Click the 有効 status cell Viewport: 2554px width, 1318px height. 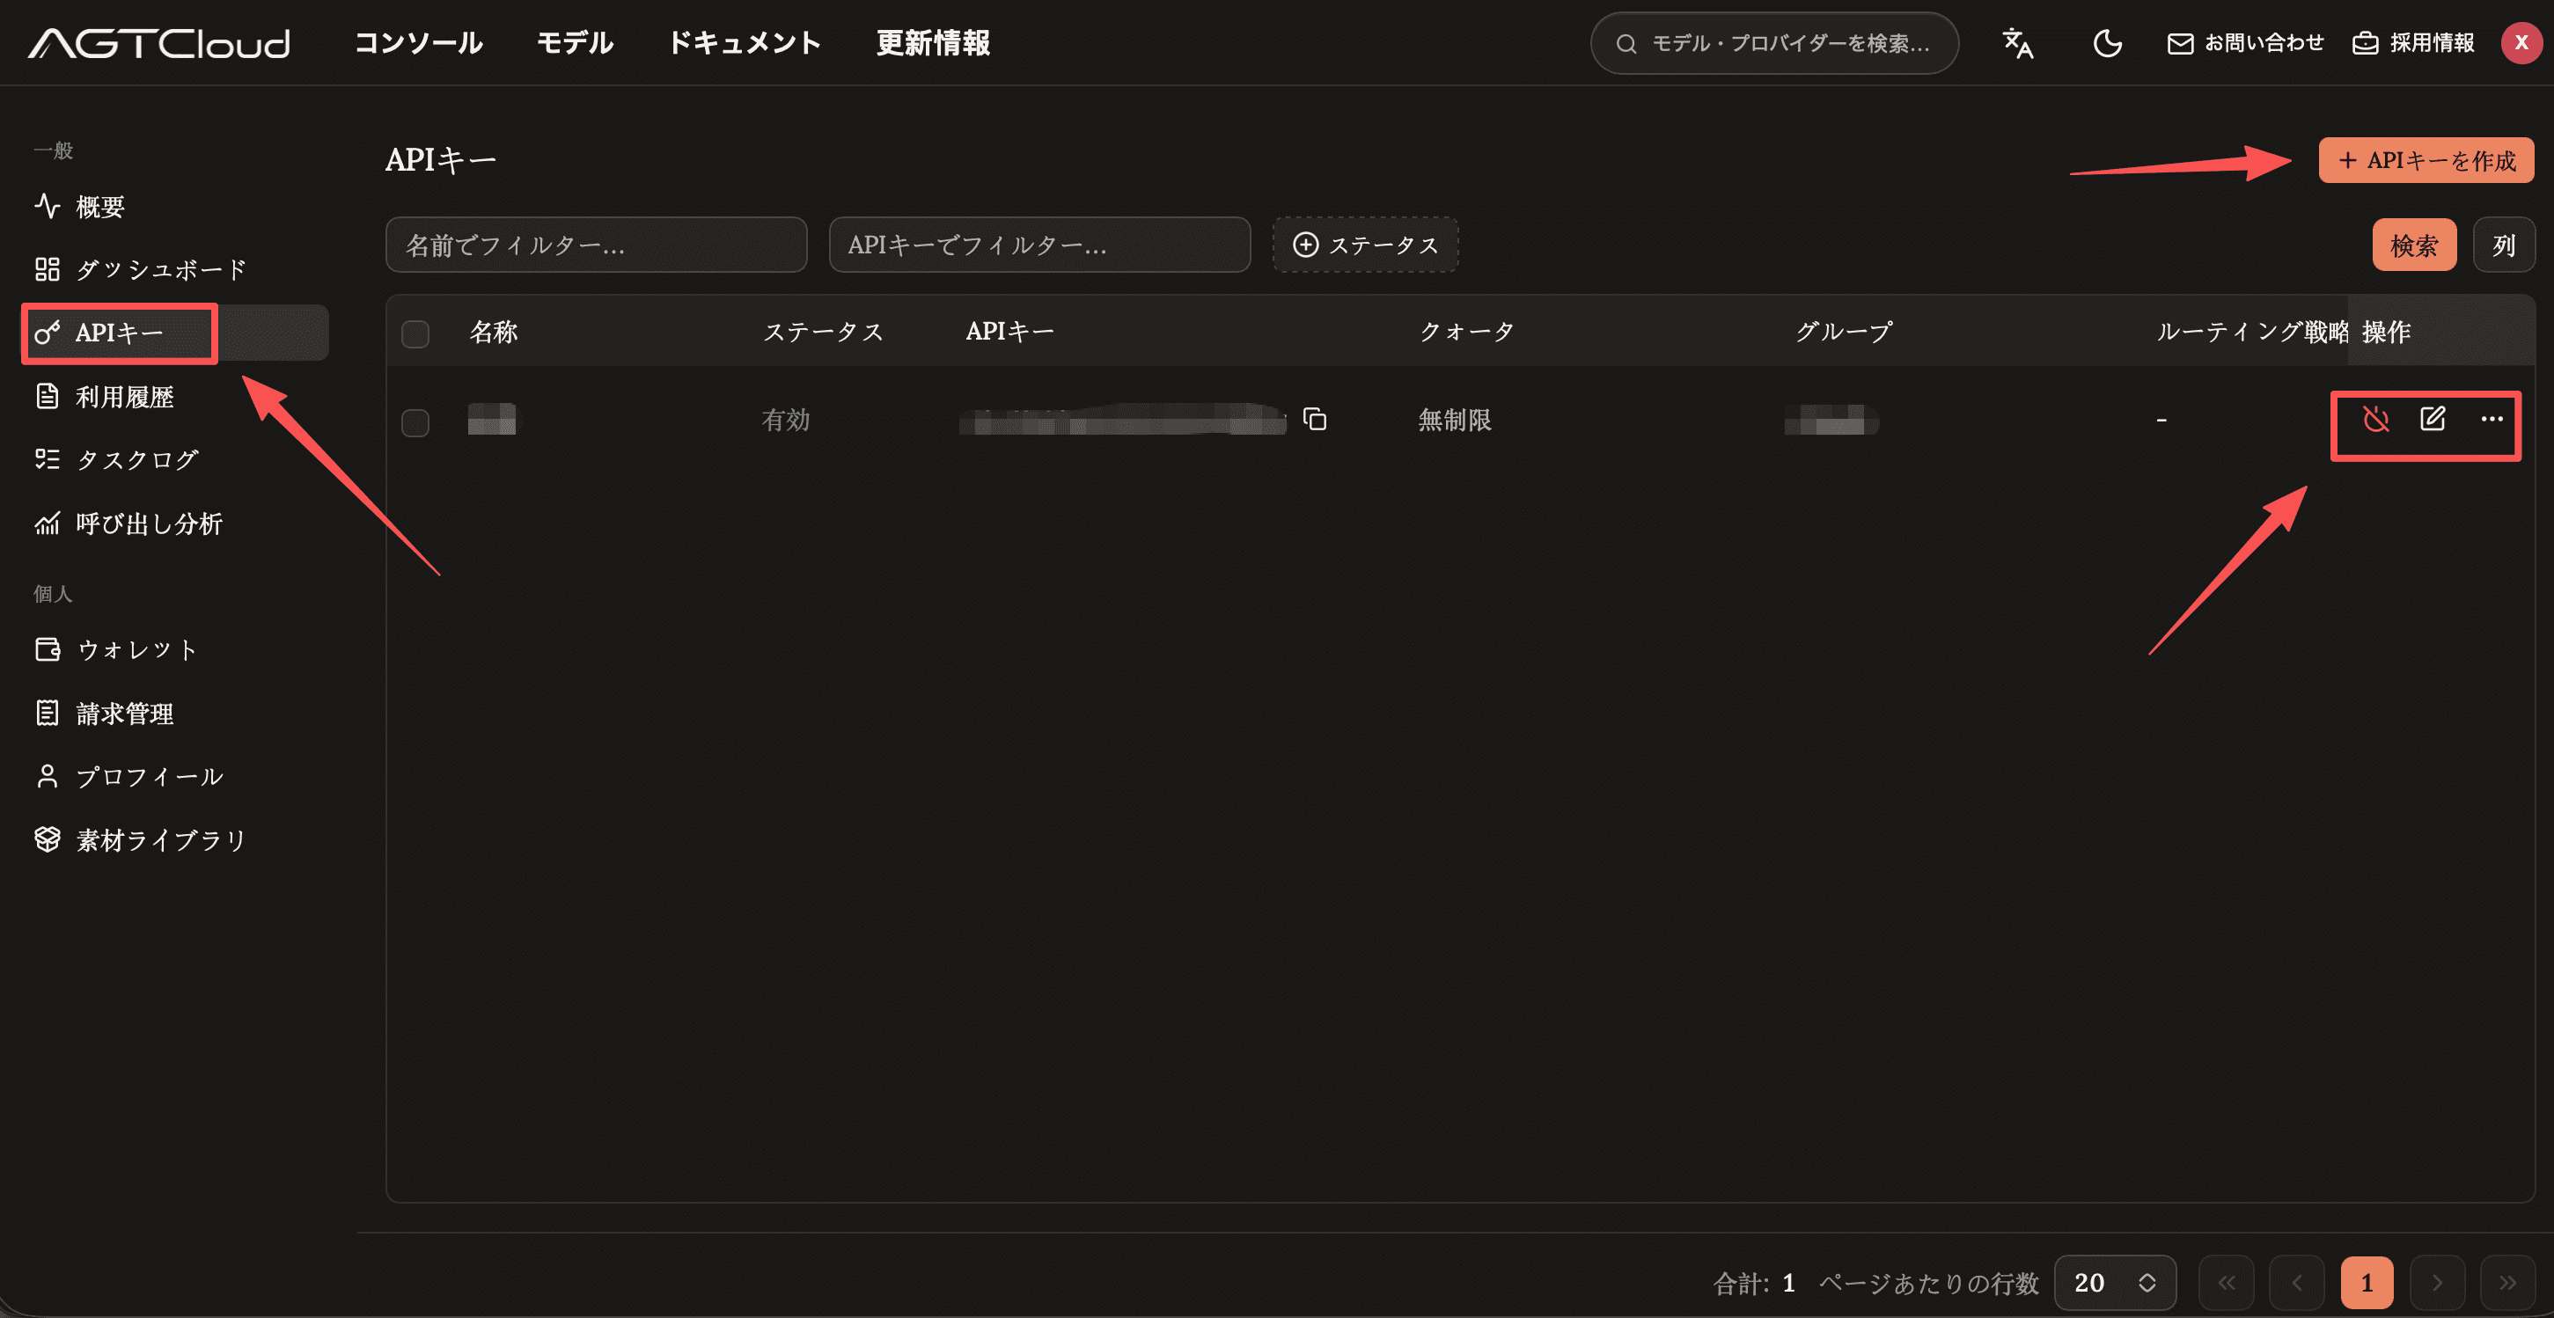coord(785,421)
